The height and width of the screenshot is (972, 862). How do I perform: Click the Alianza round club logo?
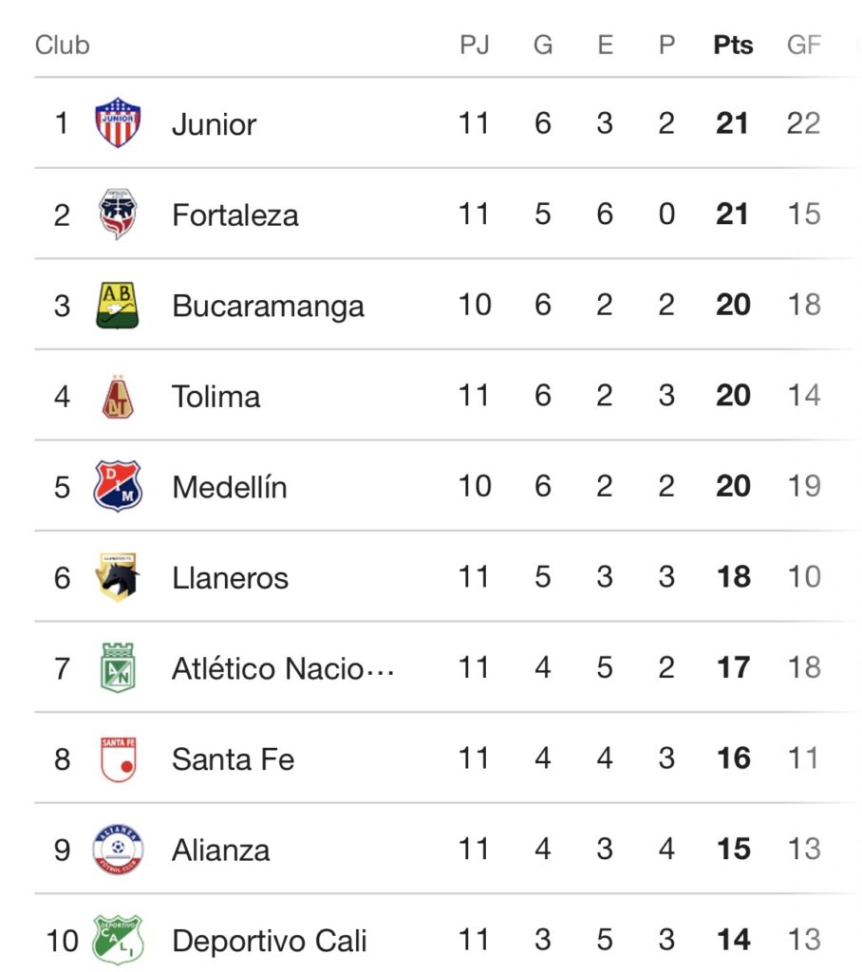(118, 850)
